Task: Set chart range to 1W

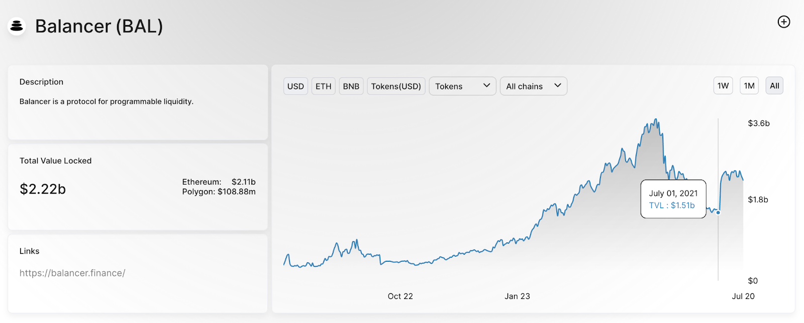Action: click(x=723, y=86)
